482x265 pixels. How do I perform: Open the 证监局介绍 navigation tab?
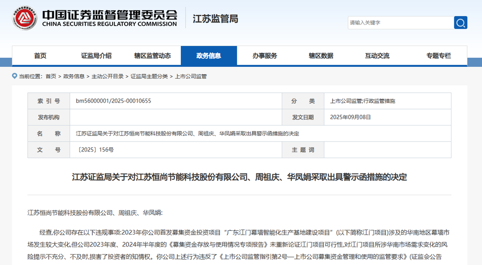[x=96, y=56]
